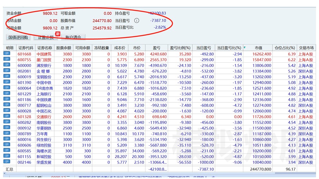Screen dimensions: 319x179
Task: Open detail icon for 新城控股 row
Action: [x=7, y=156]
